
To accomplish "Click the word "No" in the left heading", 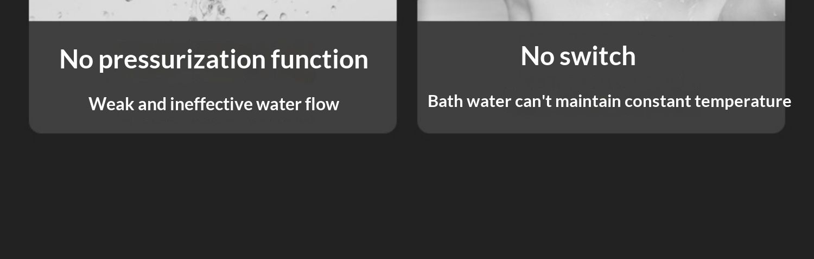I will 76,59.
